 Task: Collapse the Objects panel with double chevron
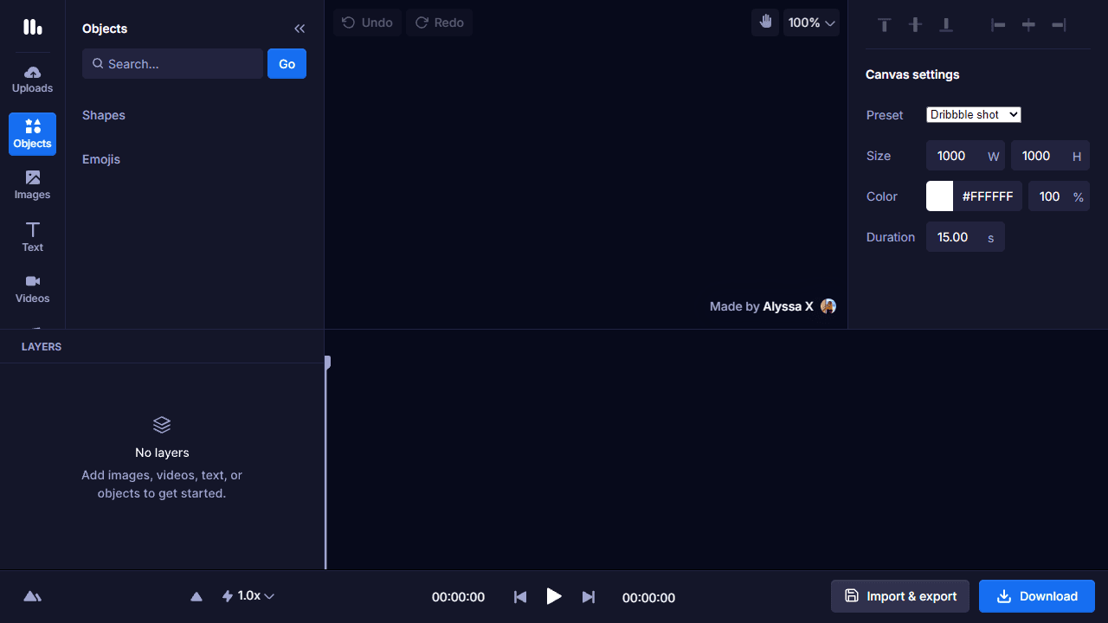pyautogui.click(x=300, y=29)
